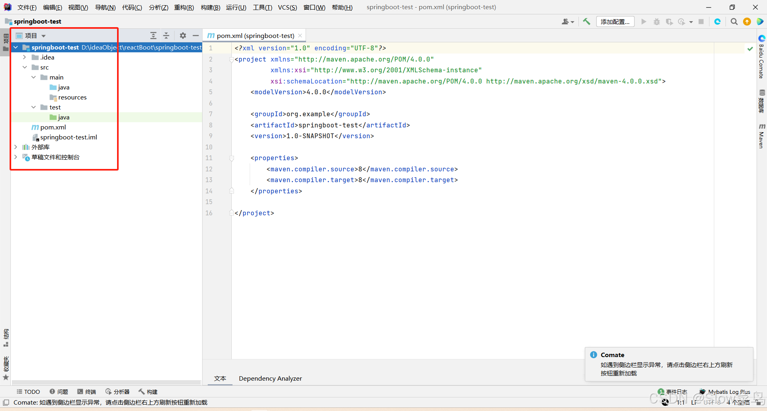Click Expand All in project panel
Viewport: 767px width, 411px height.
click(x=153, y=36)
